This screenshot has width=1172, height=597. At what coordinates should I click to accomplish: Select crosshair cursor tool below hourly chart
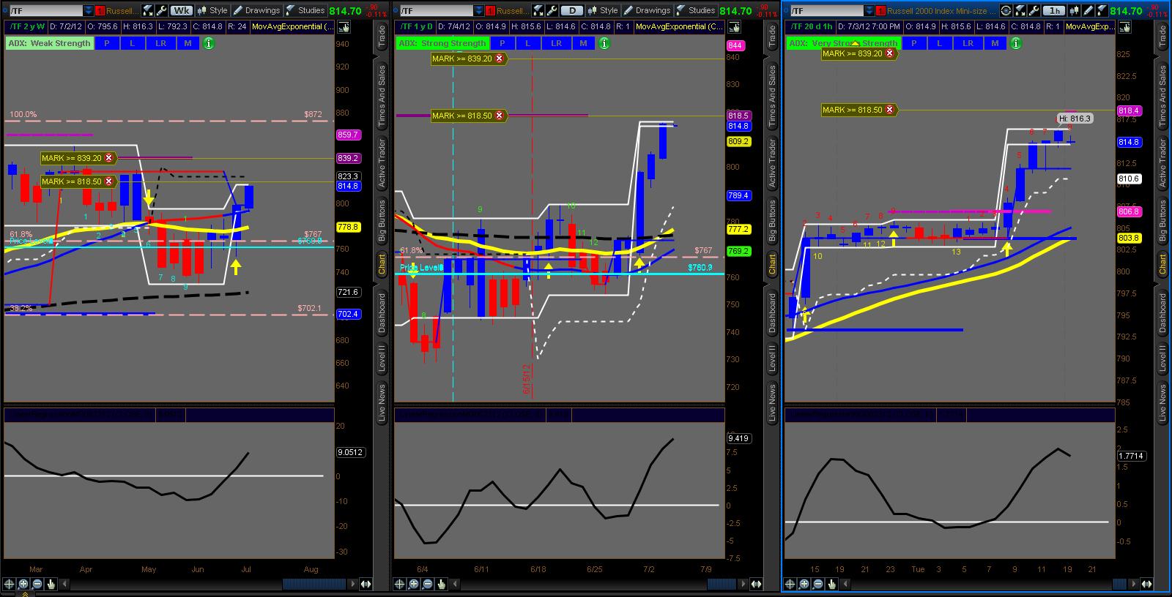[x=790, y=584]
